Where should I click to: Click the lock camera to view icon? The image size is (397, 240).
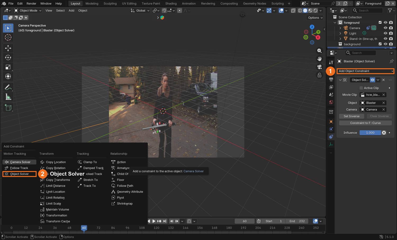[319, 75]
